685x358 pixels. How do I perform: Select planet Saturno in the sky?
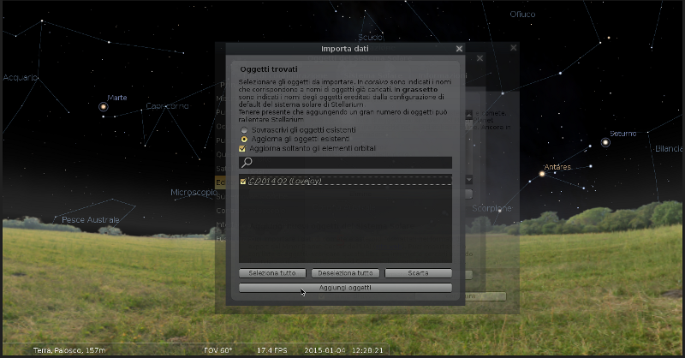(605, 142)
